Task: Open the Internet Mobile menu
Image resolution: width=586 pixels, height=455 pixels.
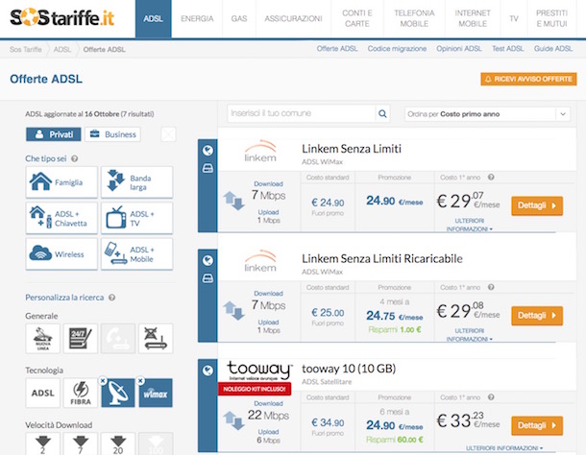Action: (x=473, y=18)
